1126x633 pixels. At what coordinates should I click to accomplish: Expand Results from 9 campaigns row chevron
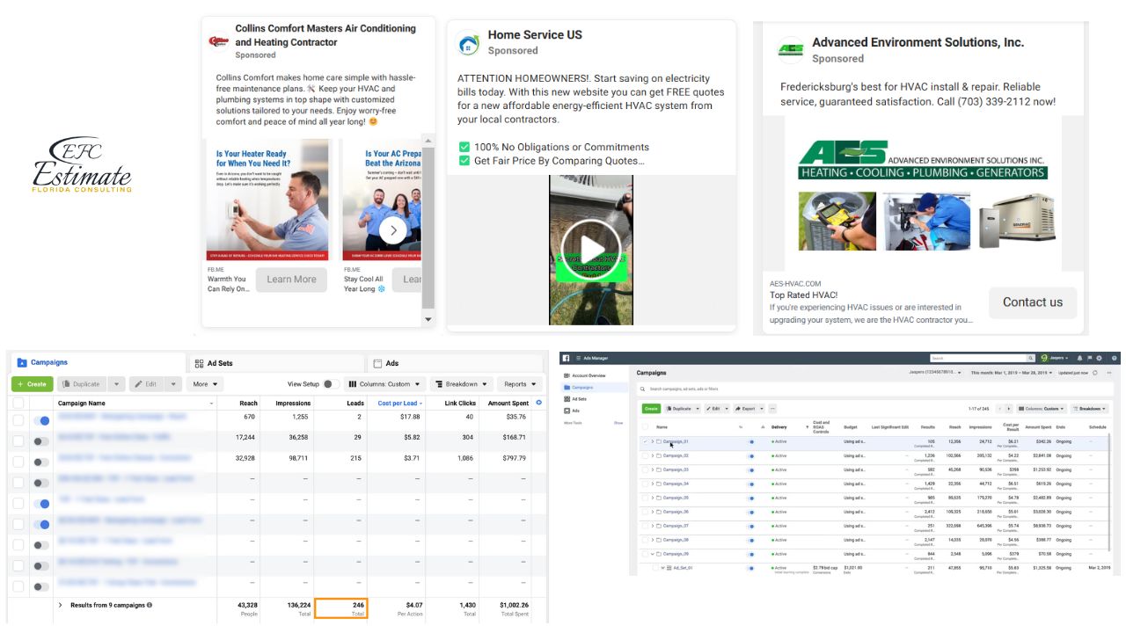[61, 605]
